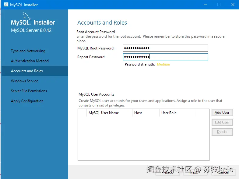Focus the MySQL Root Password field
The height and width of the screenshot is (179, 239).
pyautogui.click(x=166, y=48)
